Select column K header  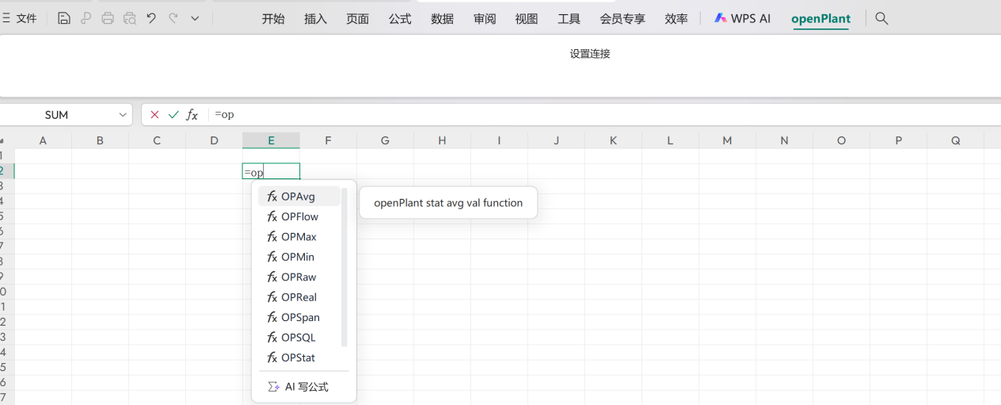pyautogui.click(x=613, y=140)
